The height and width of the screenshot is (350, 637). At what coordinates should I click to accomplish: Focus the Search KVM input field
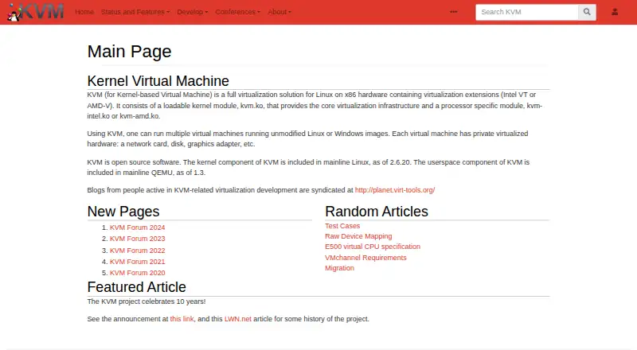(x=527, y=12)
